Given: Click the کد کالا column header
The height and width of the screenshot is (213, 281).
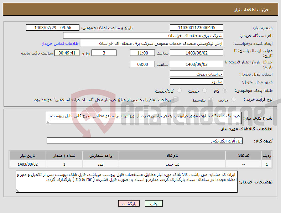Looking at the screenshot, I should click(x=243, y=156).
